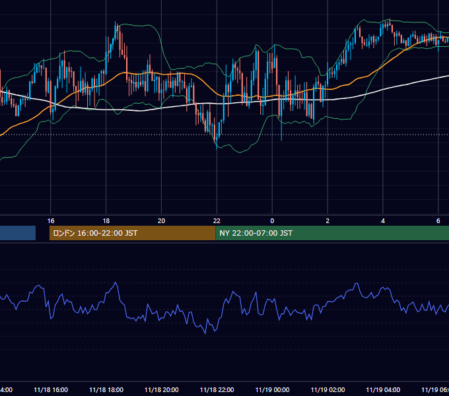The width and height of the screenshot is (449, 396).
Task: Click the '22' hour label on upper axis
Action: [x=217, y=220]
